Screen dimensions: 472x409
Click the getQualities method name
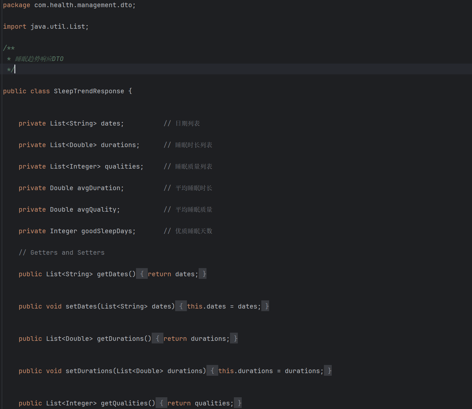coord(124,403)
